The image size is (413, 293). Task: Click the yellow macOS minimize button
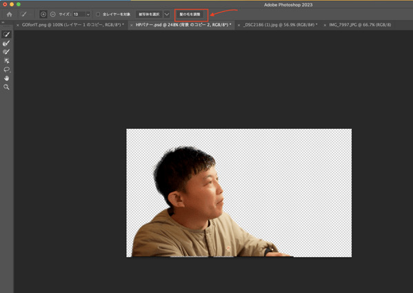pos(12,4)
